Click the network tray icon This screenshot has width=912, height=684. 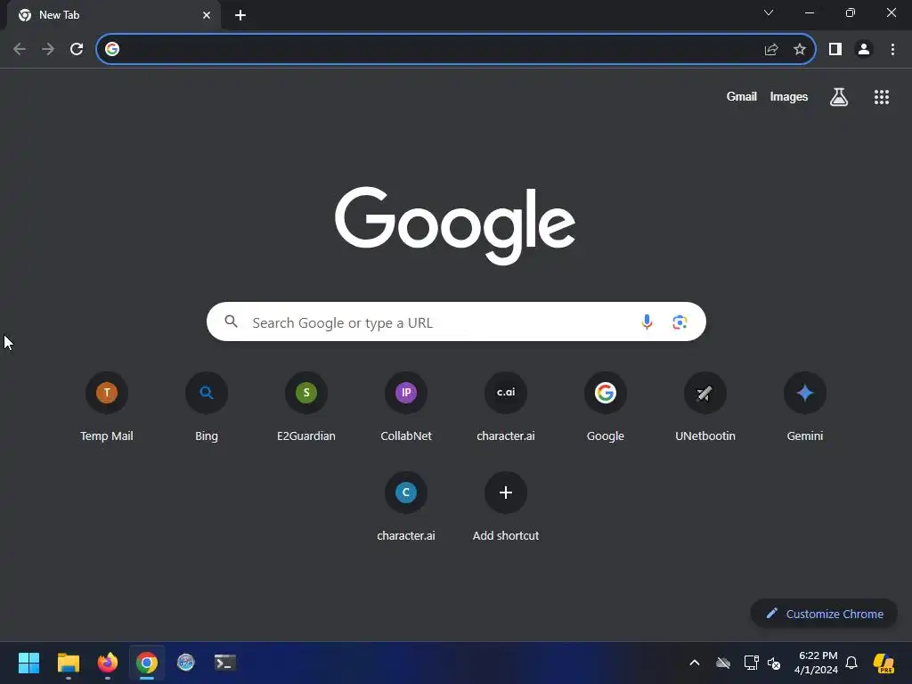751,663
